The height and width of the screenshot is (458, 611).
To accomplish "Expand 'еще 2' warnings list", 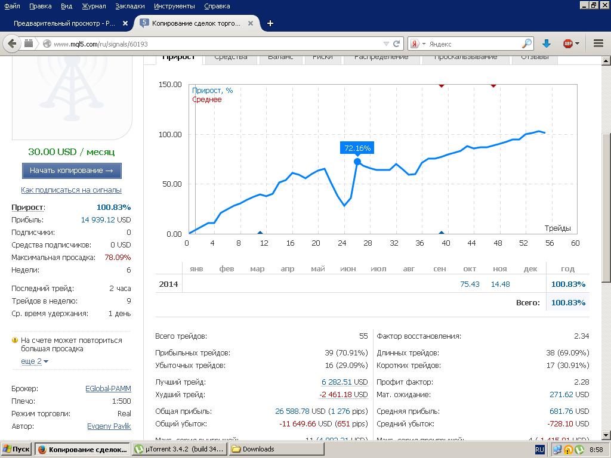I will pos(34,361).
